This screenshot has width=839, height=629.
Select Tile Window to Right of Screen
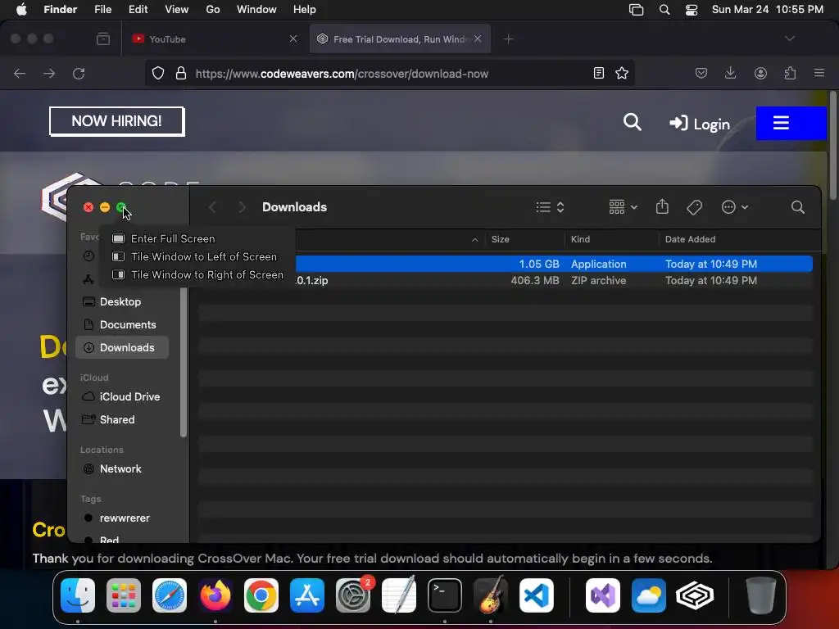click(197, 274)
